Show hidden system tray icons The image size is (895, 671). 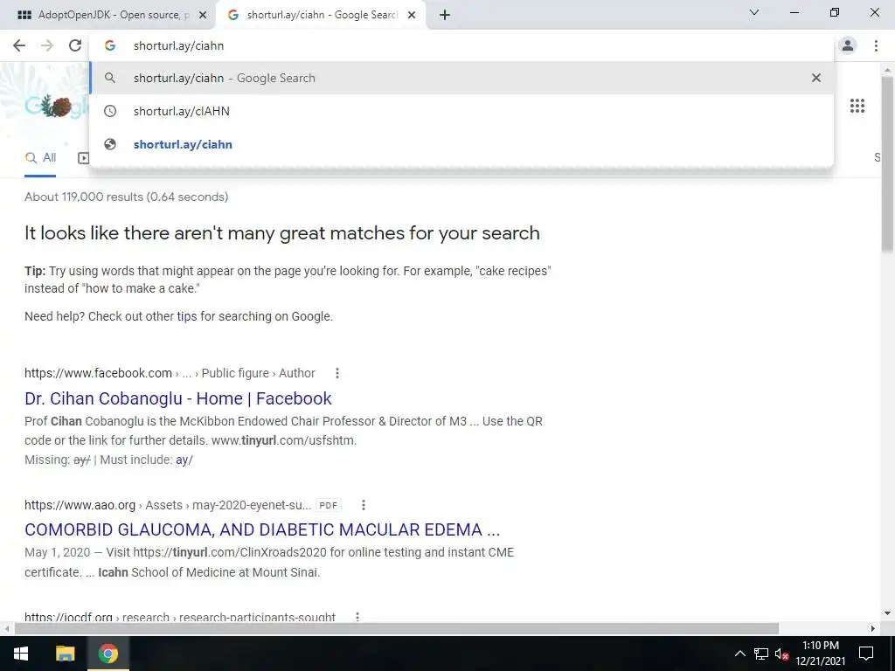click(739, 654)
